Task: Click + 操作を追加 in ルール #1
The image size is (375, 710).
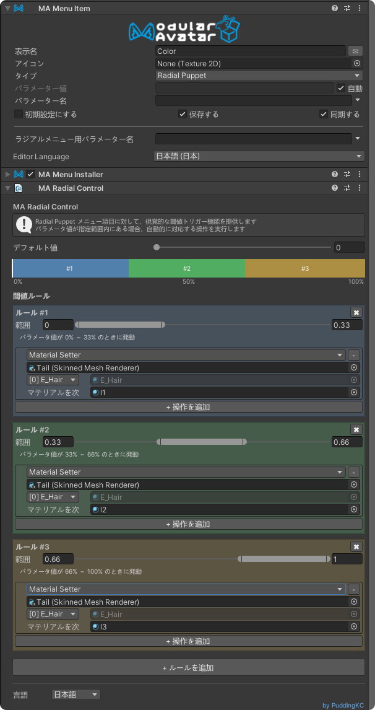Action: [x=189, y=406]
